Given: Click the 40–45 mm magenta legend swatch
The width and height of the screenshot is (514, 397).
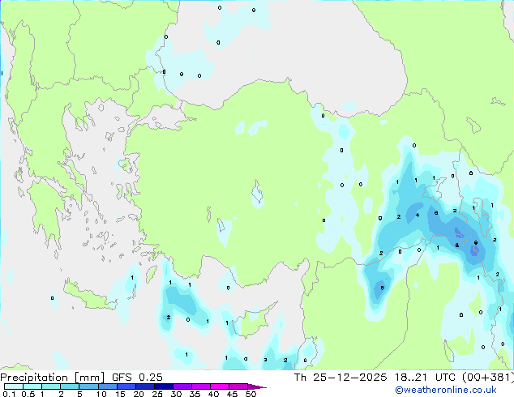Looking at the screenshot, I should [x=220, y=386].
